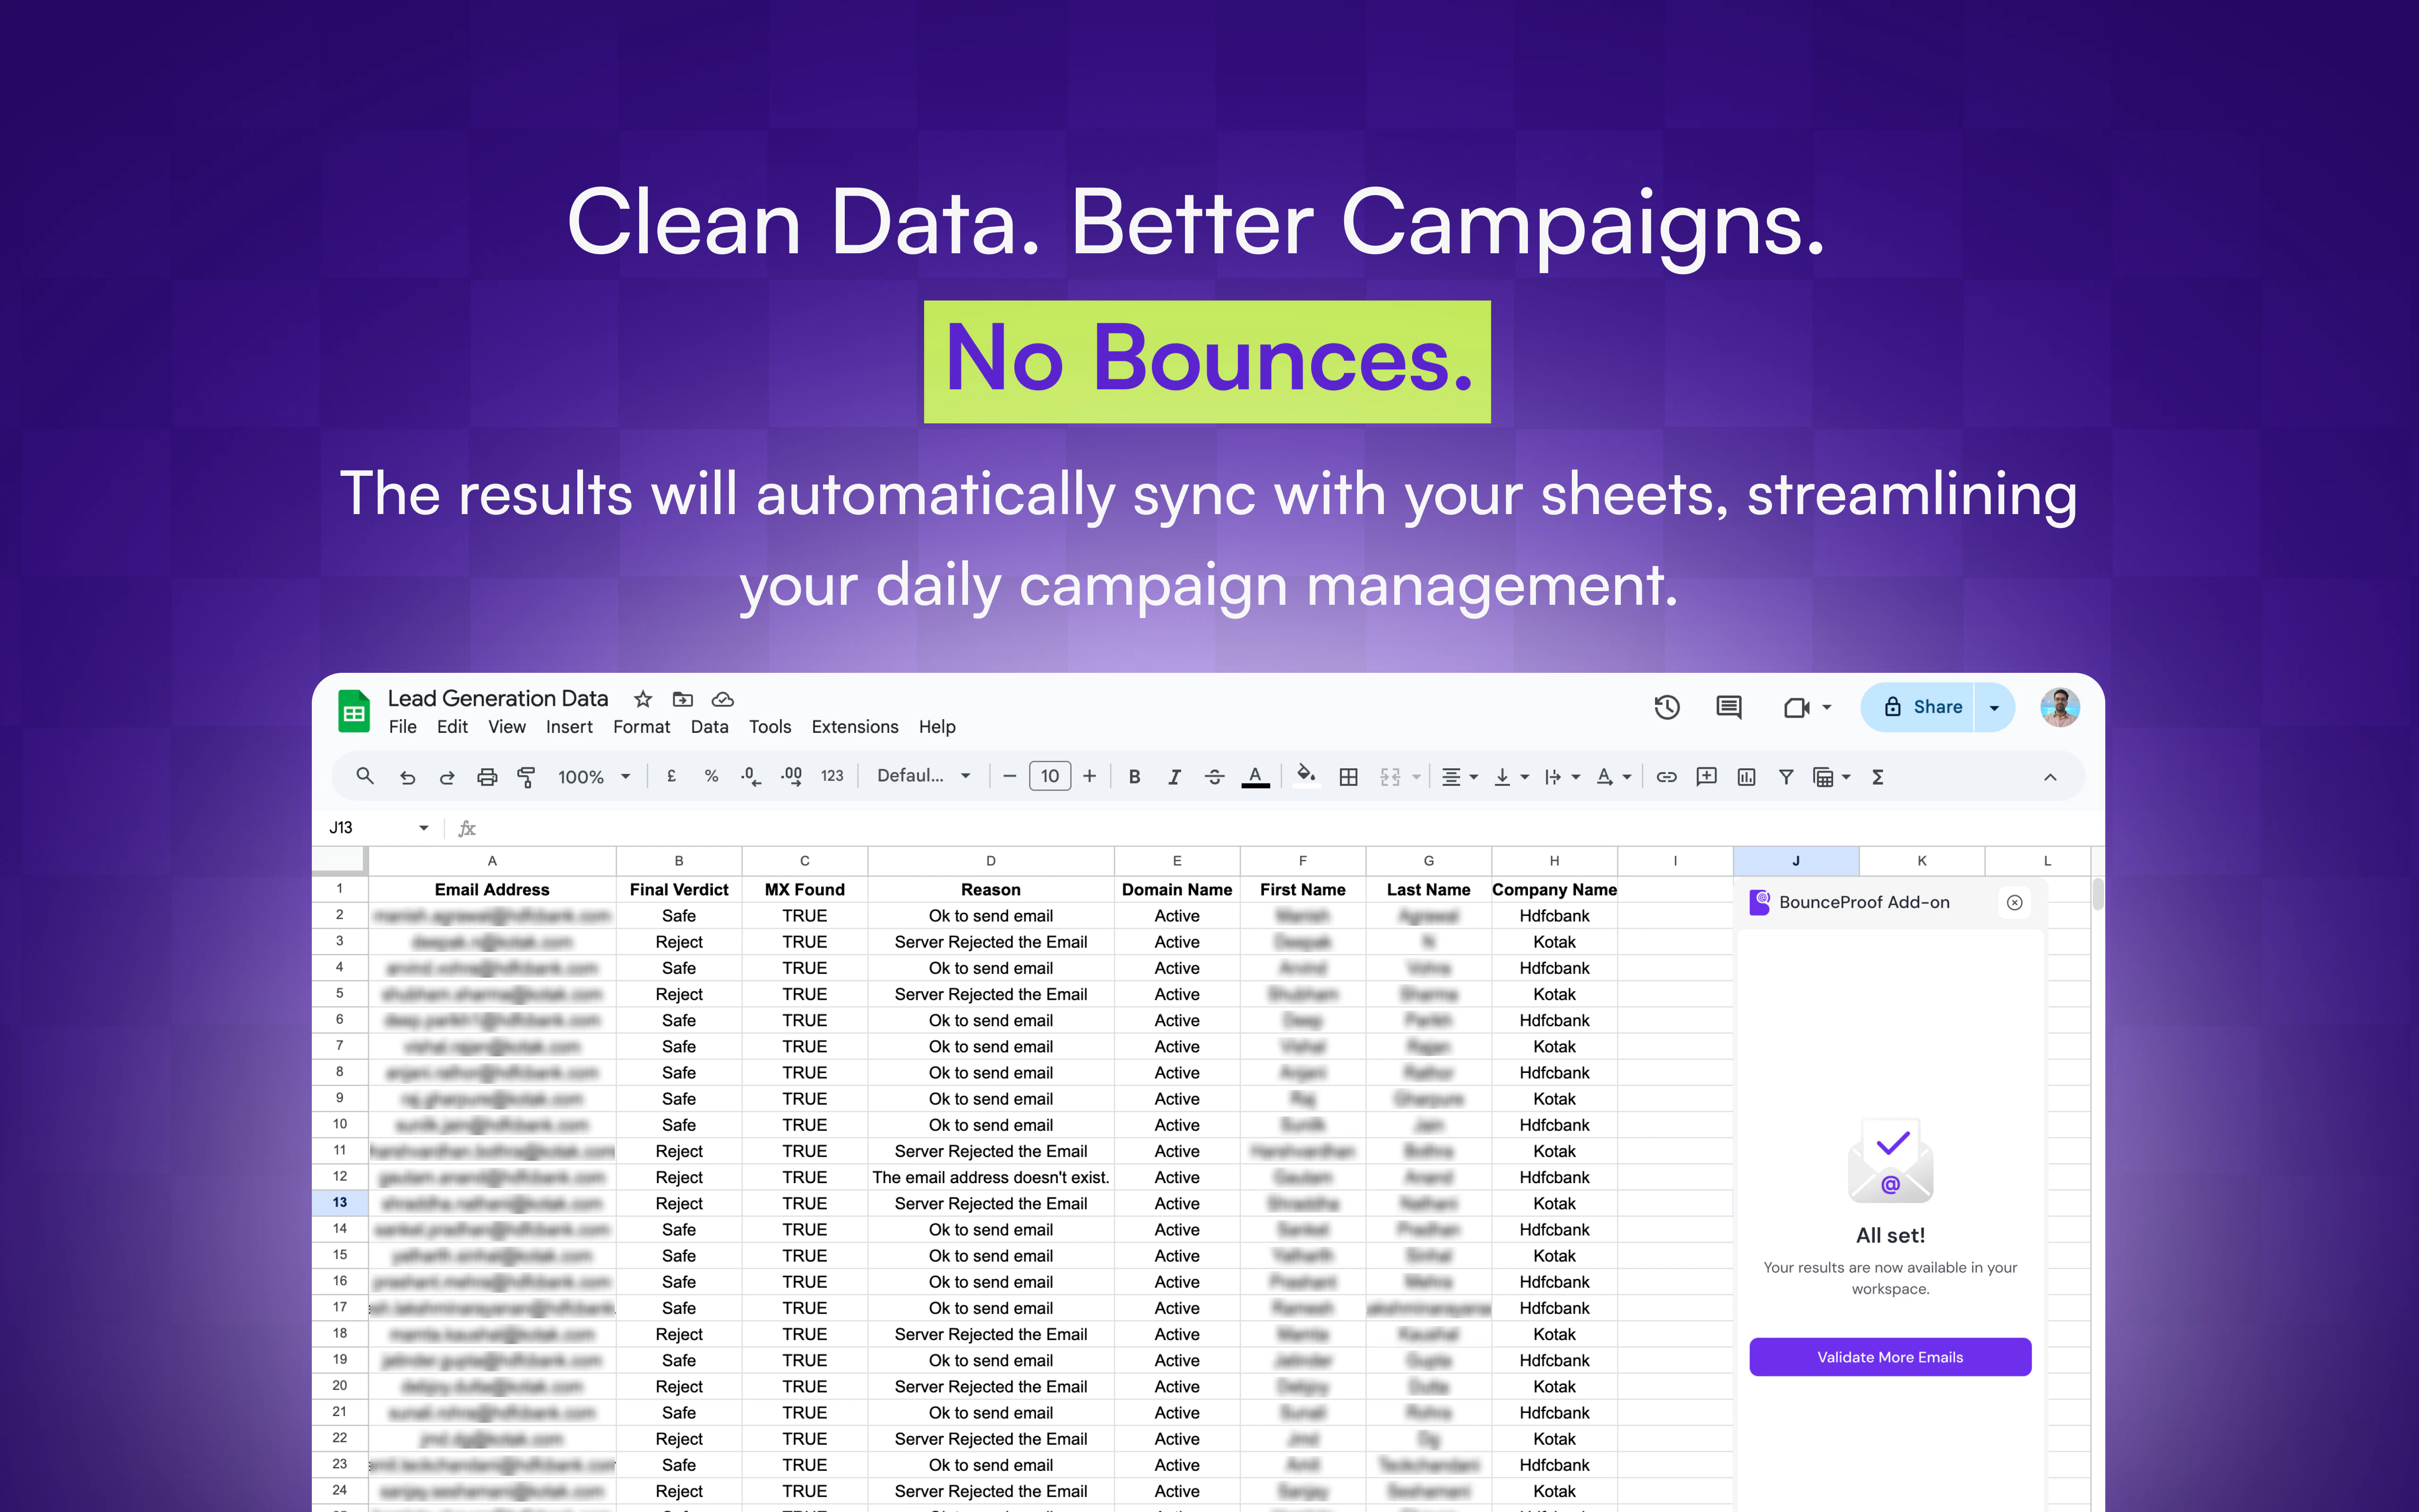Select the paint format icon
This screenshot has height=1512, width=2419.
click(527, 777)
